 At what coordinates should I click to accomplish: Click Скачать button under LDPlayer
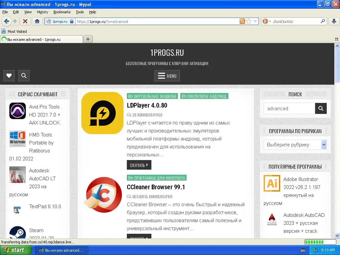[x=139, y=165]
